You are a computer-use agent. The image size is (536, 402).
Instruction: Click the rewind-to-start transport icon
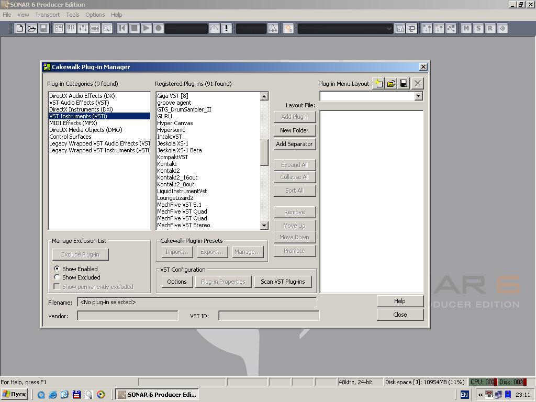pyautogui.click(x=122, y=28)
